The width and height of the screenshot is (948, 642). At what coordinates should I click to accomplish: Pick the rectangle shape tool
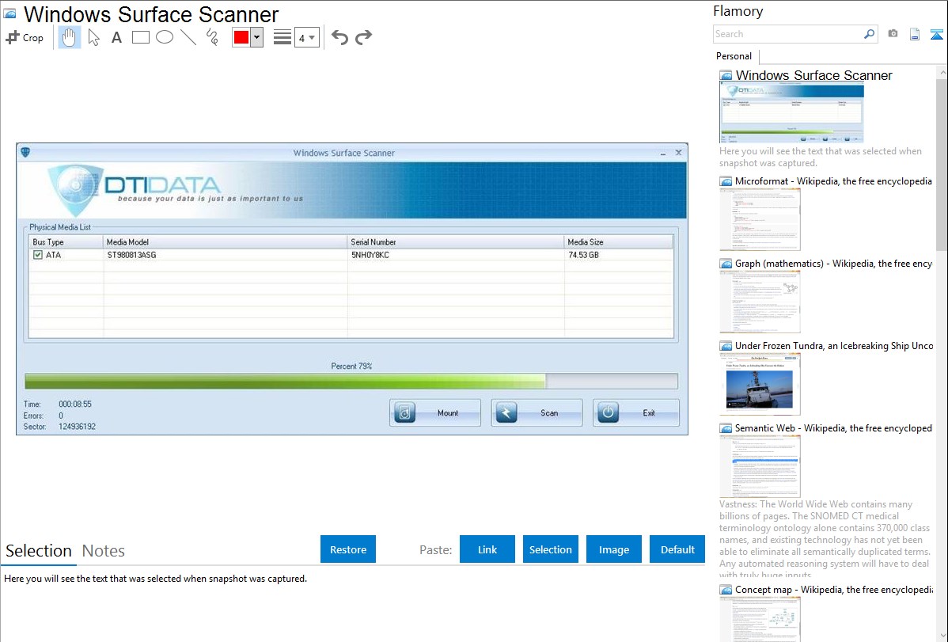(x=140, y=37)
